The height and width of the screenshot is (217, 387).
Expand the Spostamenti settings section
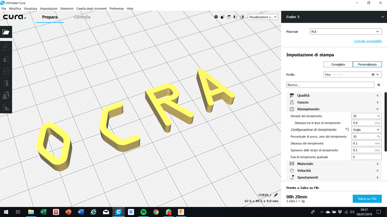point(334,178)
